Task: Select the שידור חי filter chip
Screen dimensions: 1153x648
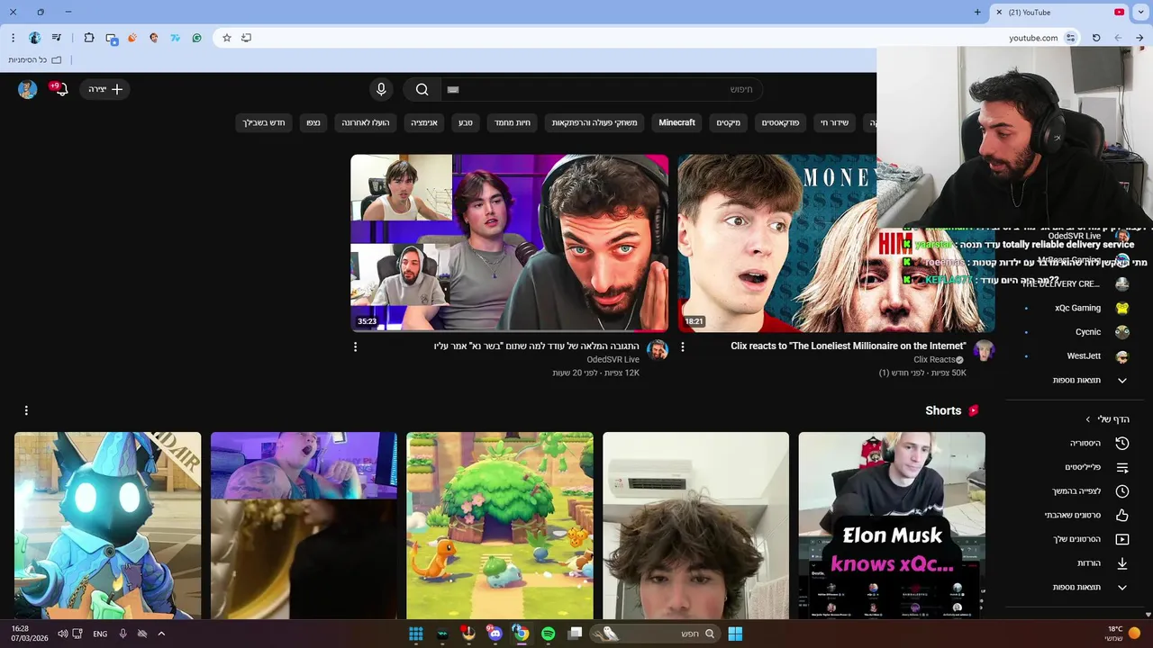Action: point(834,122)
